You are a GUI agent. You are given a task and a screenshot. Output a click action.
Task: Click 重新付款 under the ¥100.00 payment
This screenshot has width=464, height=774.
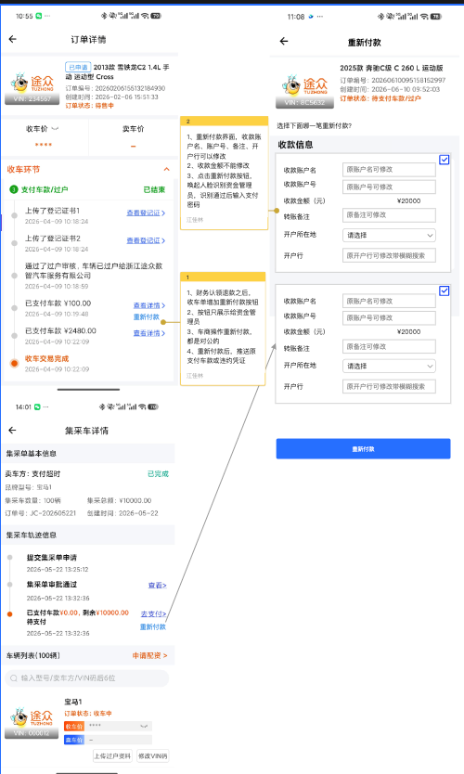click(x=146, y=316)
